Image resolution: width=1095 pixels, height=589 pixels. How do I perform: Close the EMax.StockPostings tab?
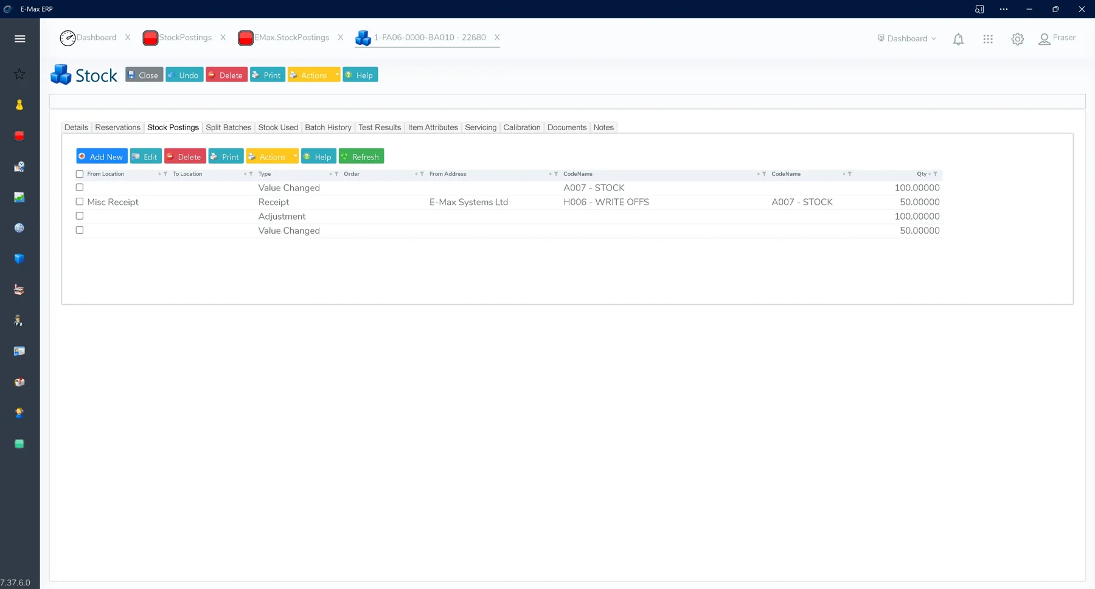pyautogui.click(x=341, y=38)
